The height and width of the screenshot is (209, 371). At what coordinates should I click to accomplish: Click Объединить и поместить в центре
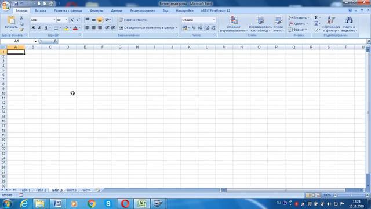[147, 28]
